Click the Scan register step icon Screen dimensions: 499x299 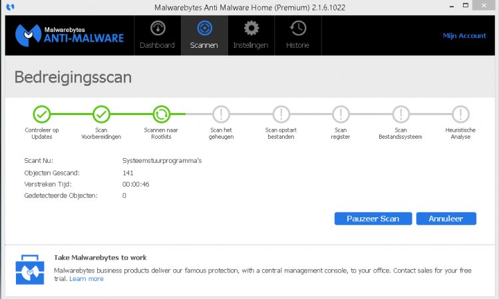(x=341, y=114)
